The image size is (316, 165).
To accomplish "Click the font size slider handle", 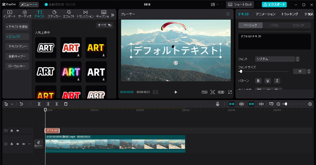I will point(241,71).
